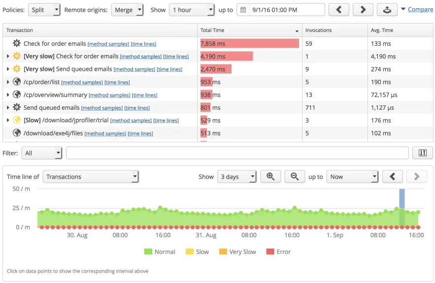Click the filter text input field

tap(237, 153)
